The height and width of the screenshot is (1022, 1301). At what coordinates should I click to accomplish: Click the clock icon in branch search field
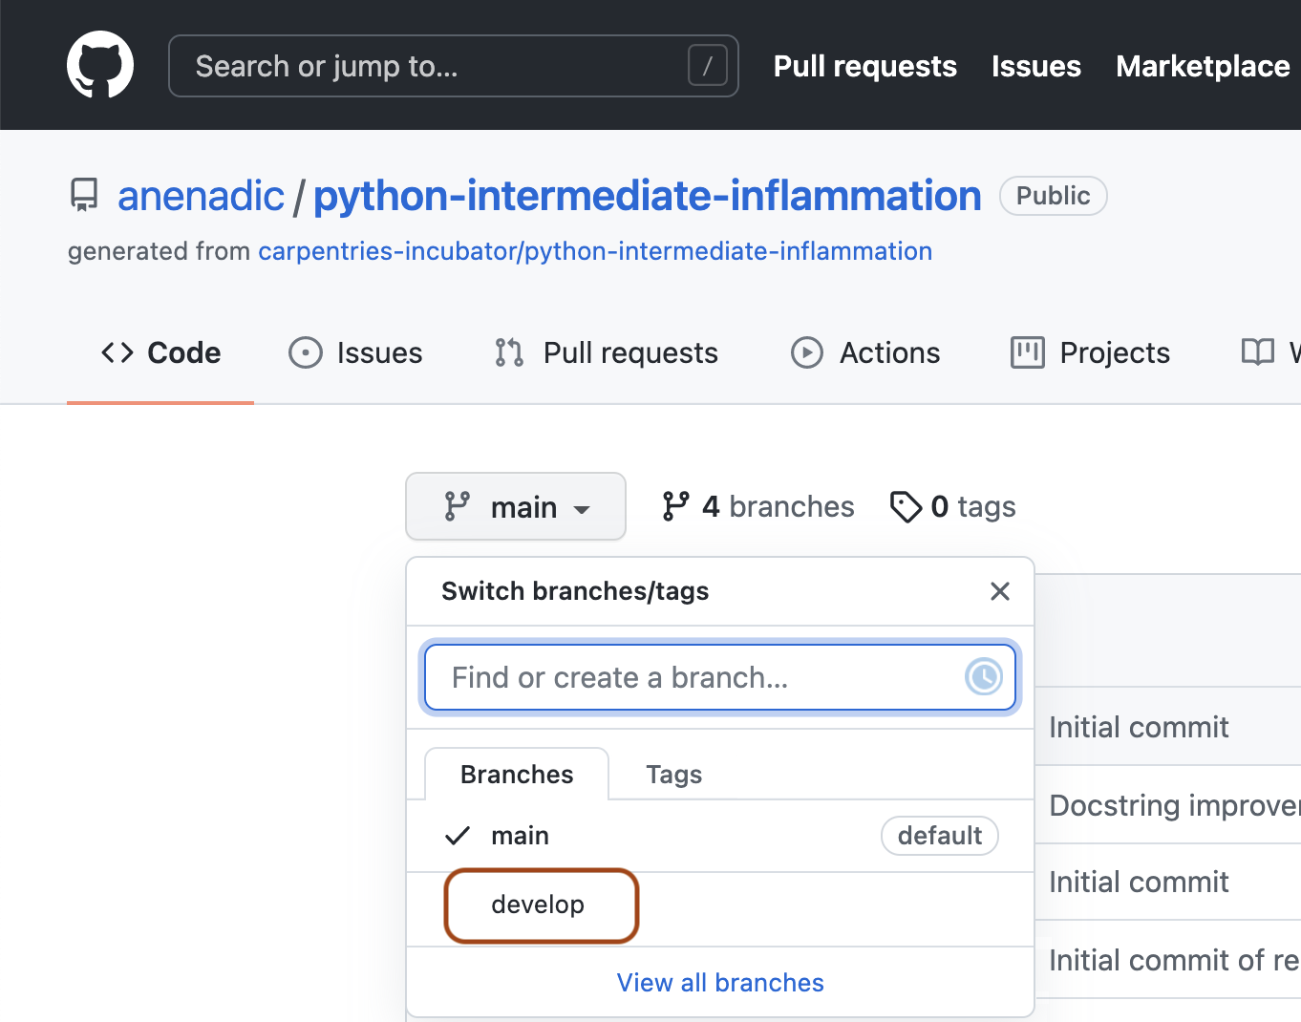983,677
